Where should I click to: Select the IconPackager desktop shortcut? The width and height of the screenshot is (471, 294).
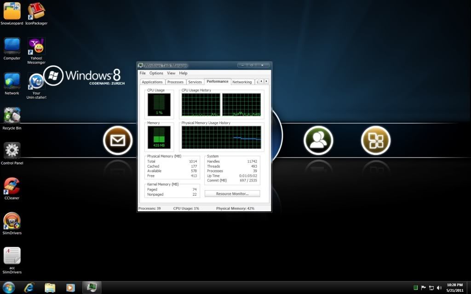[36, 13]
